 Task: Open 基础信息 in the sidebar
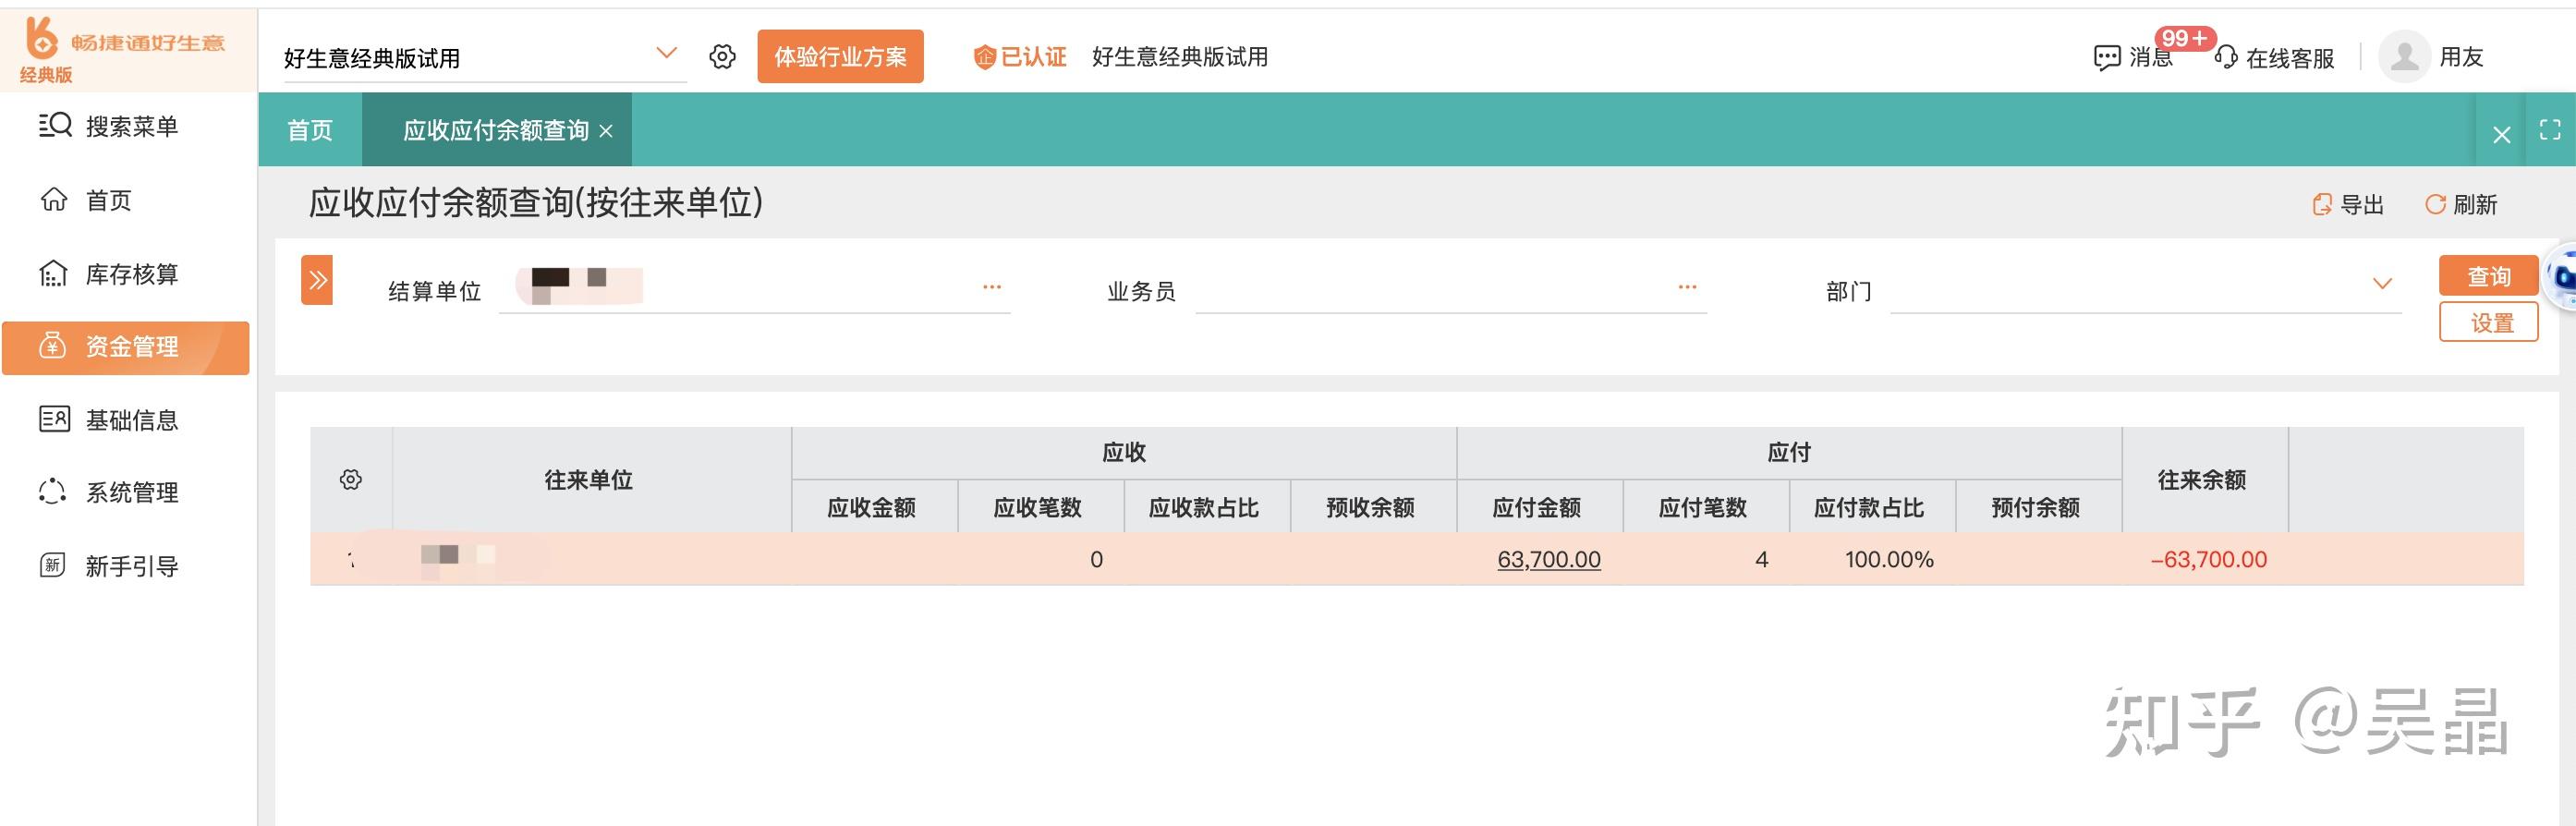click(x=109, y=420)
